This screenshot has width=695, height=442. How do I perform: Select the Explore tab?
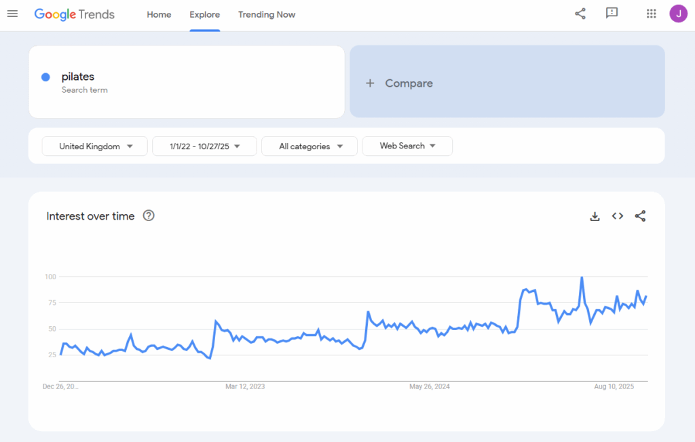click(204, 14)
